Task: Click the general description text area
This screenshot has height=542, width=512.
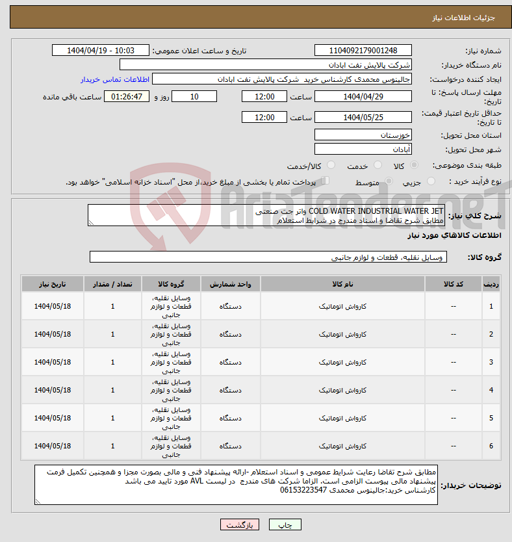Action: (x=266, y=215)
